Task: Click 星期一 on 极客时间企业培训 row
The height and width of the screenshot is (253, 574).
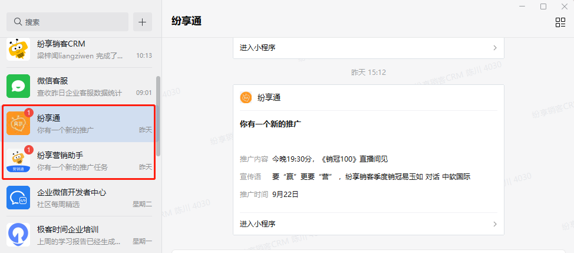Action: point(143,241)
